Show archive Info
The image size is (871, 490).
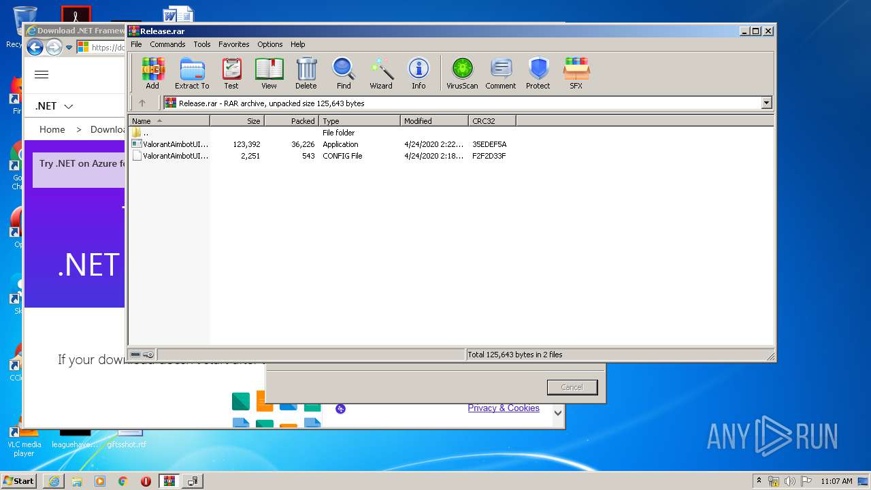point(418,73)
